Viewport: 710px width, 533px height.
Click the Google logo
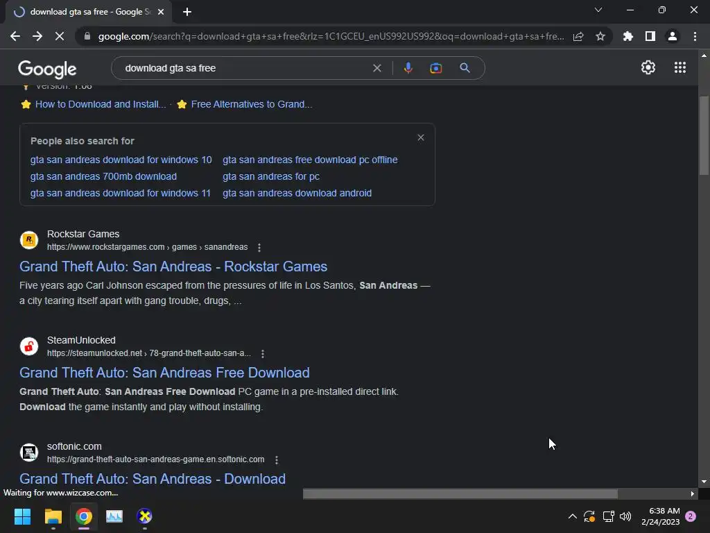47,69
